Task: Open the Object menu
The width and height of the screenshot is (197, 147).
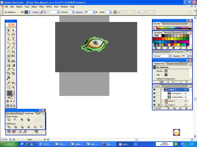Action: coord(19,7)
